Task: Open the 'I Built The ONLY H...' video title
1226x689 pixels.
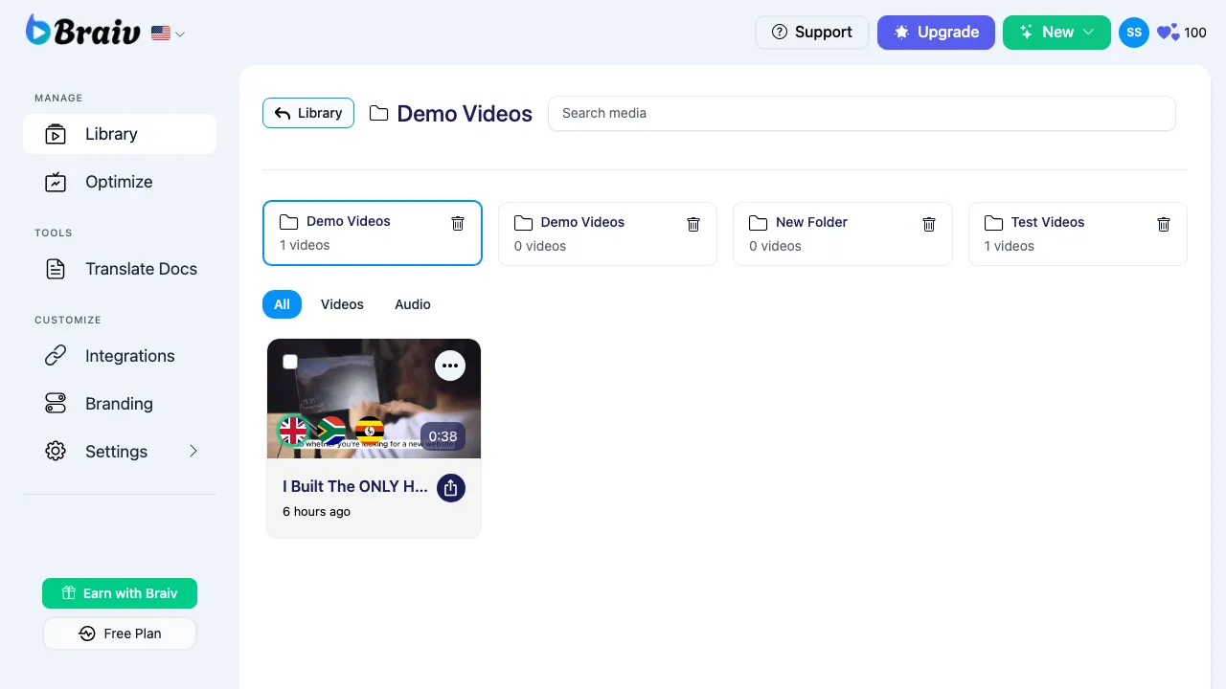Action: [355, 486]
